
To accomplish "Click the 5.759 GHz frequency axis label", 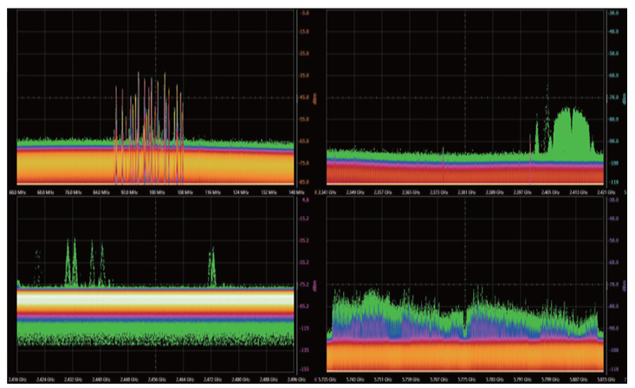I will click(x=411, y=379).
